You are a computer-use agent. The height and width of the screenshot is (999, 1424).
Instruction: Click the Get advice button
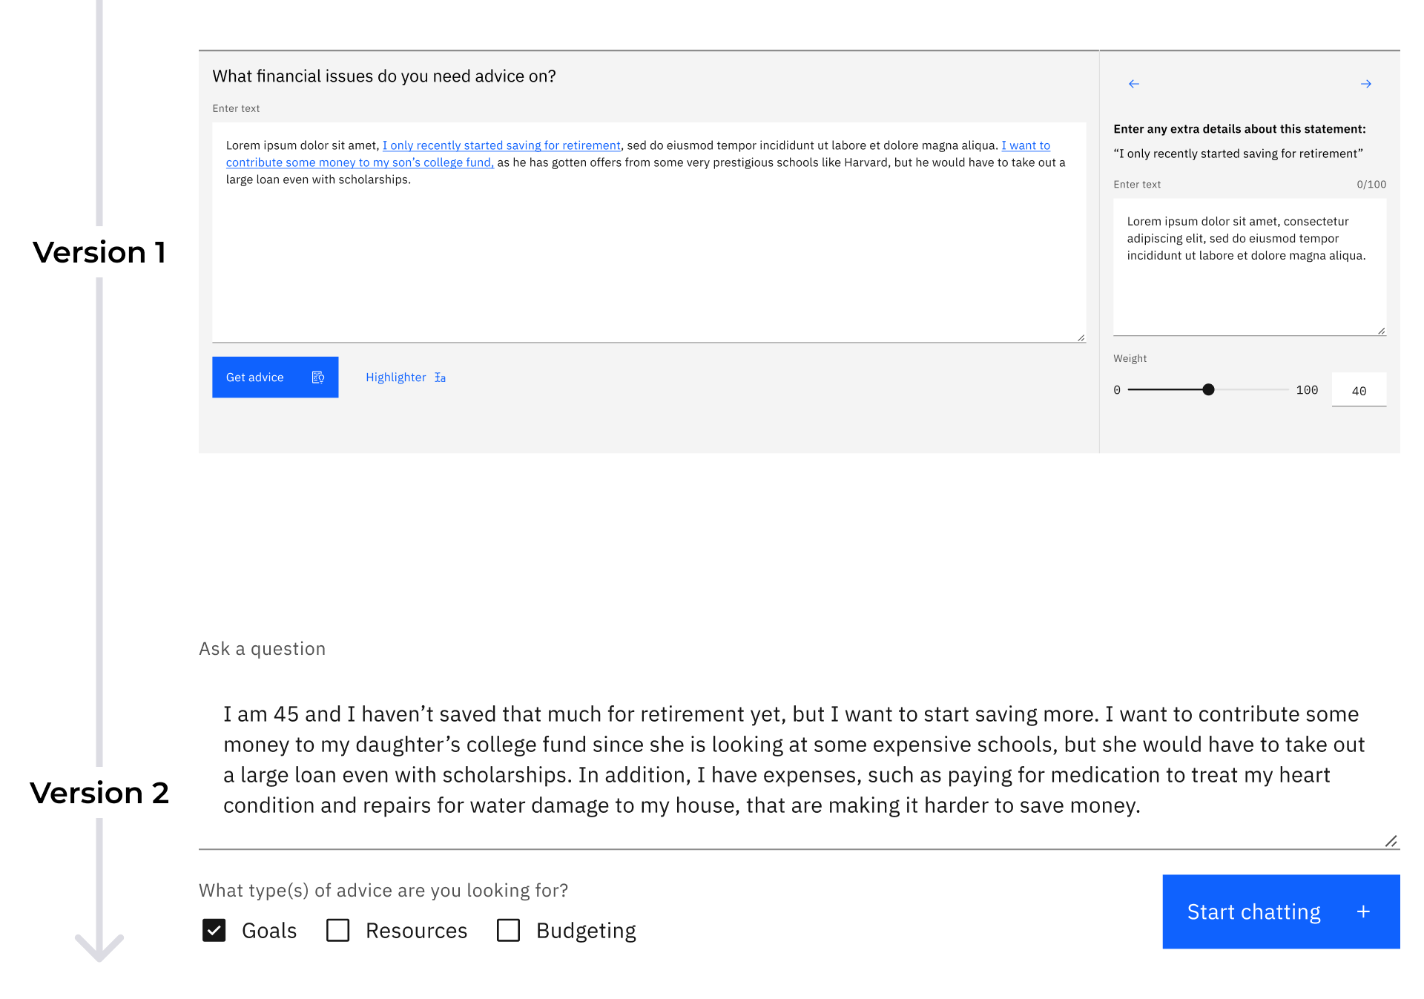click(x=275, y=377)
